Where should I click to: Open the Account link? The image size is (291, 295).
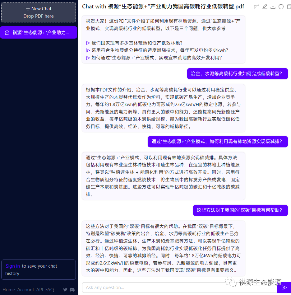25,289
